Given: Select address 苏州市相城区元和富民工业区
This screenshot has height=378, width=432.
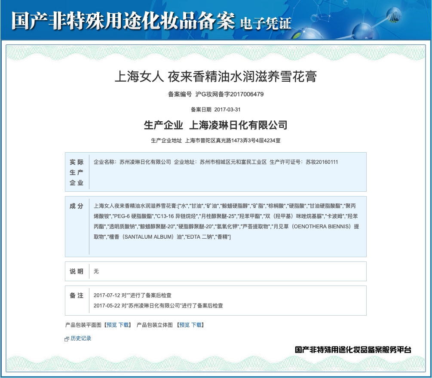Looking at the screenshot, I should (x=233, y=162).
